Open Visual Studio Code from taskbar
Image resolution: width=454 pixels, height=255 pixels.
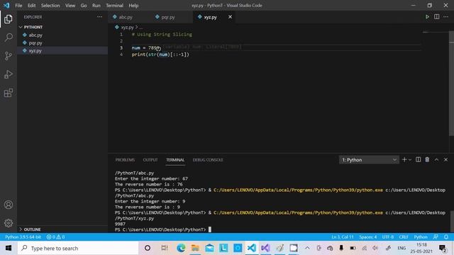pos(252,248)
